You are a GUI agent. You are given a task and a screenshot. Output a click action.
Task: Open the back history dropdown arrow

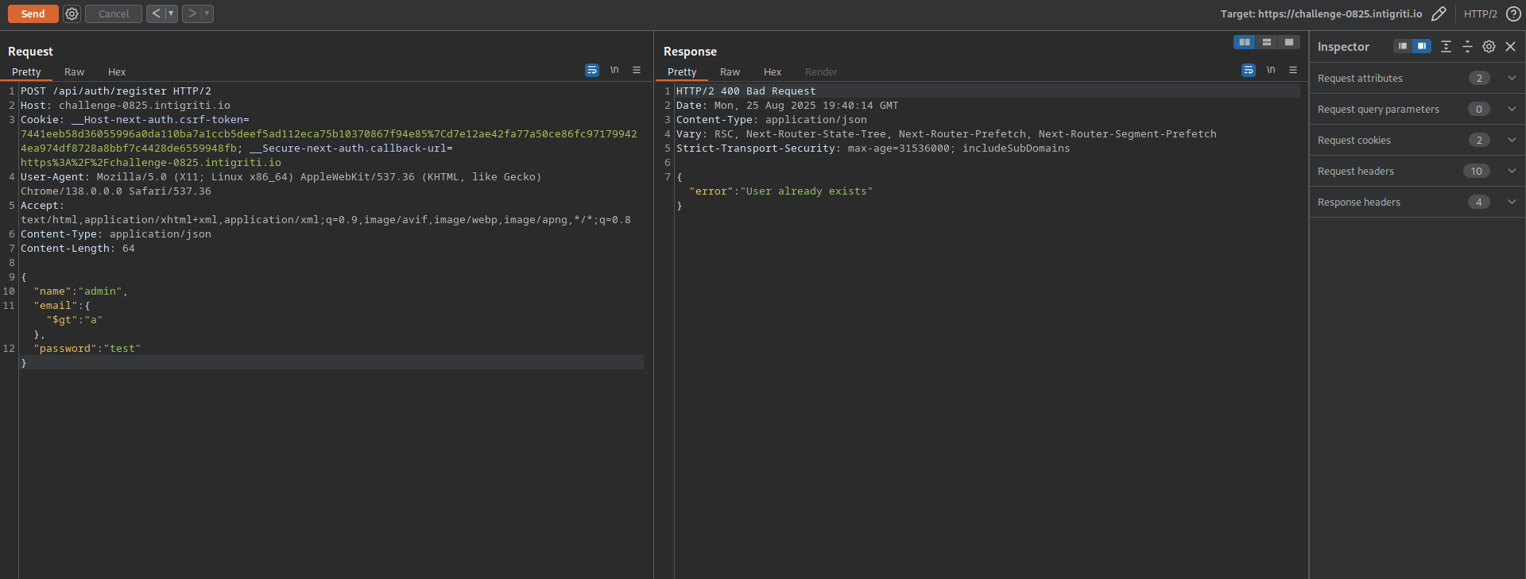point(171,14)
